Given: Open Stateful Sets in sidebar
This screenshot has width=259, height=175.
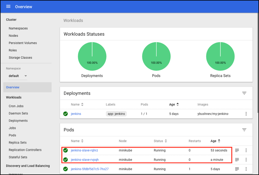Looking at the screenshot, I should tap(18, 157).
